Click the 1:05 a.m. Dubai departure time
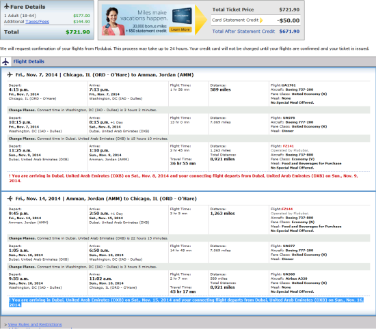 (x=18, y=251)
